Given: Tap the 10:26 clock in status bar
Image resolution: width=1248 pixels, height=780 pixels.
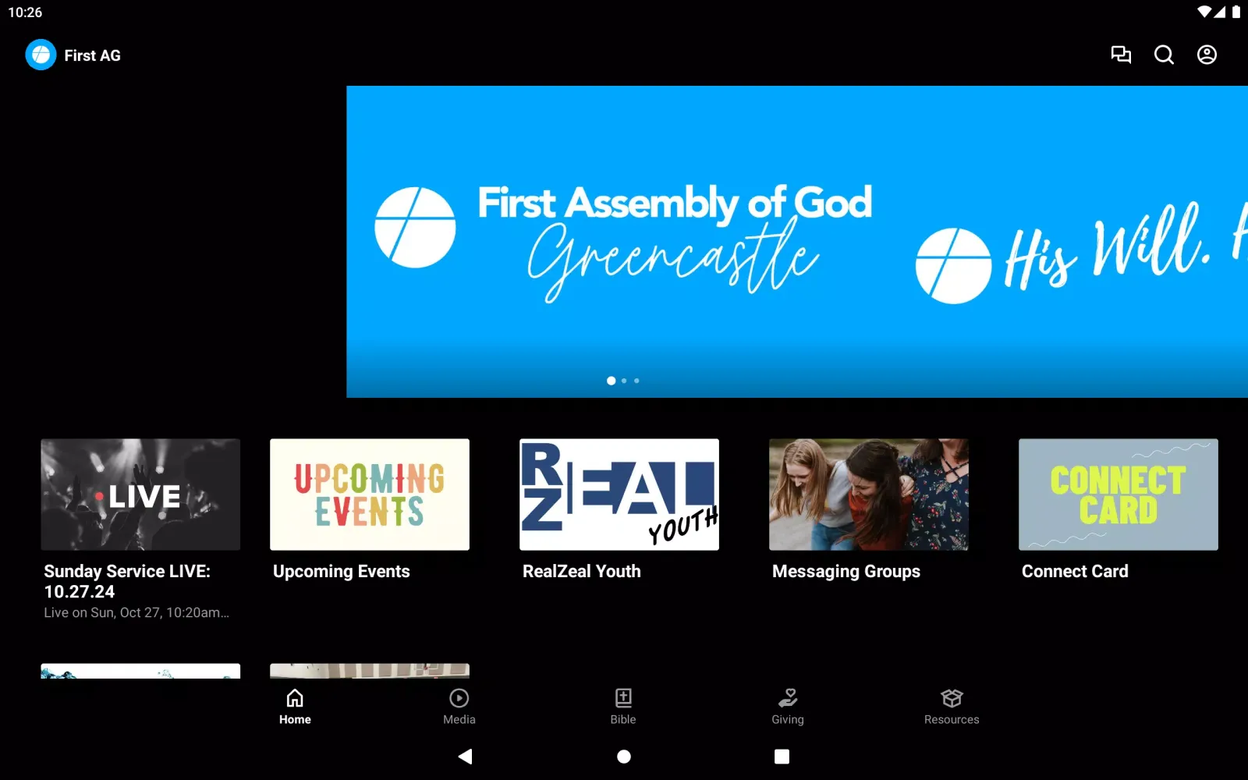Looking at the screenshot, I should pos(25,12).
